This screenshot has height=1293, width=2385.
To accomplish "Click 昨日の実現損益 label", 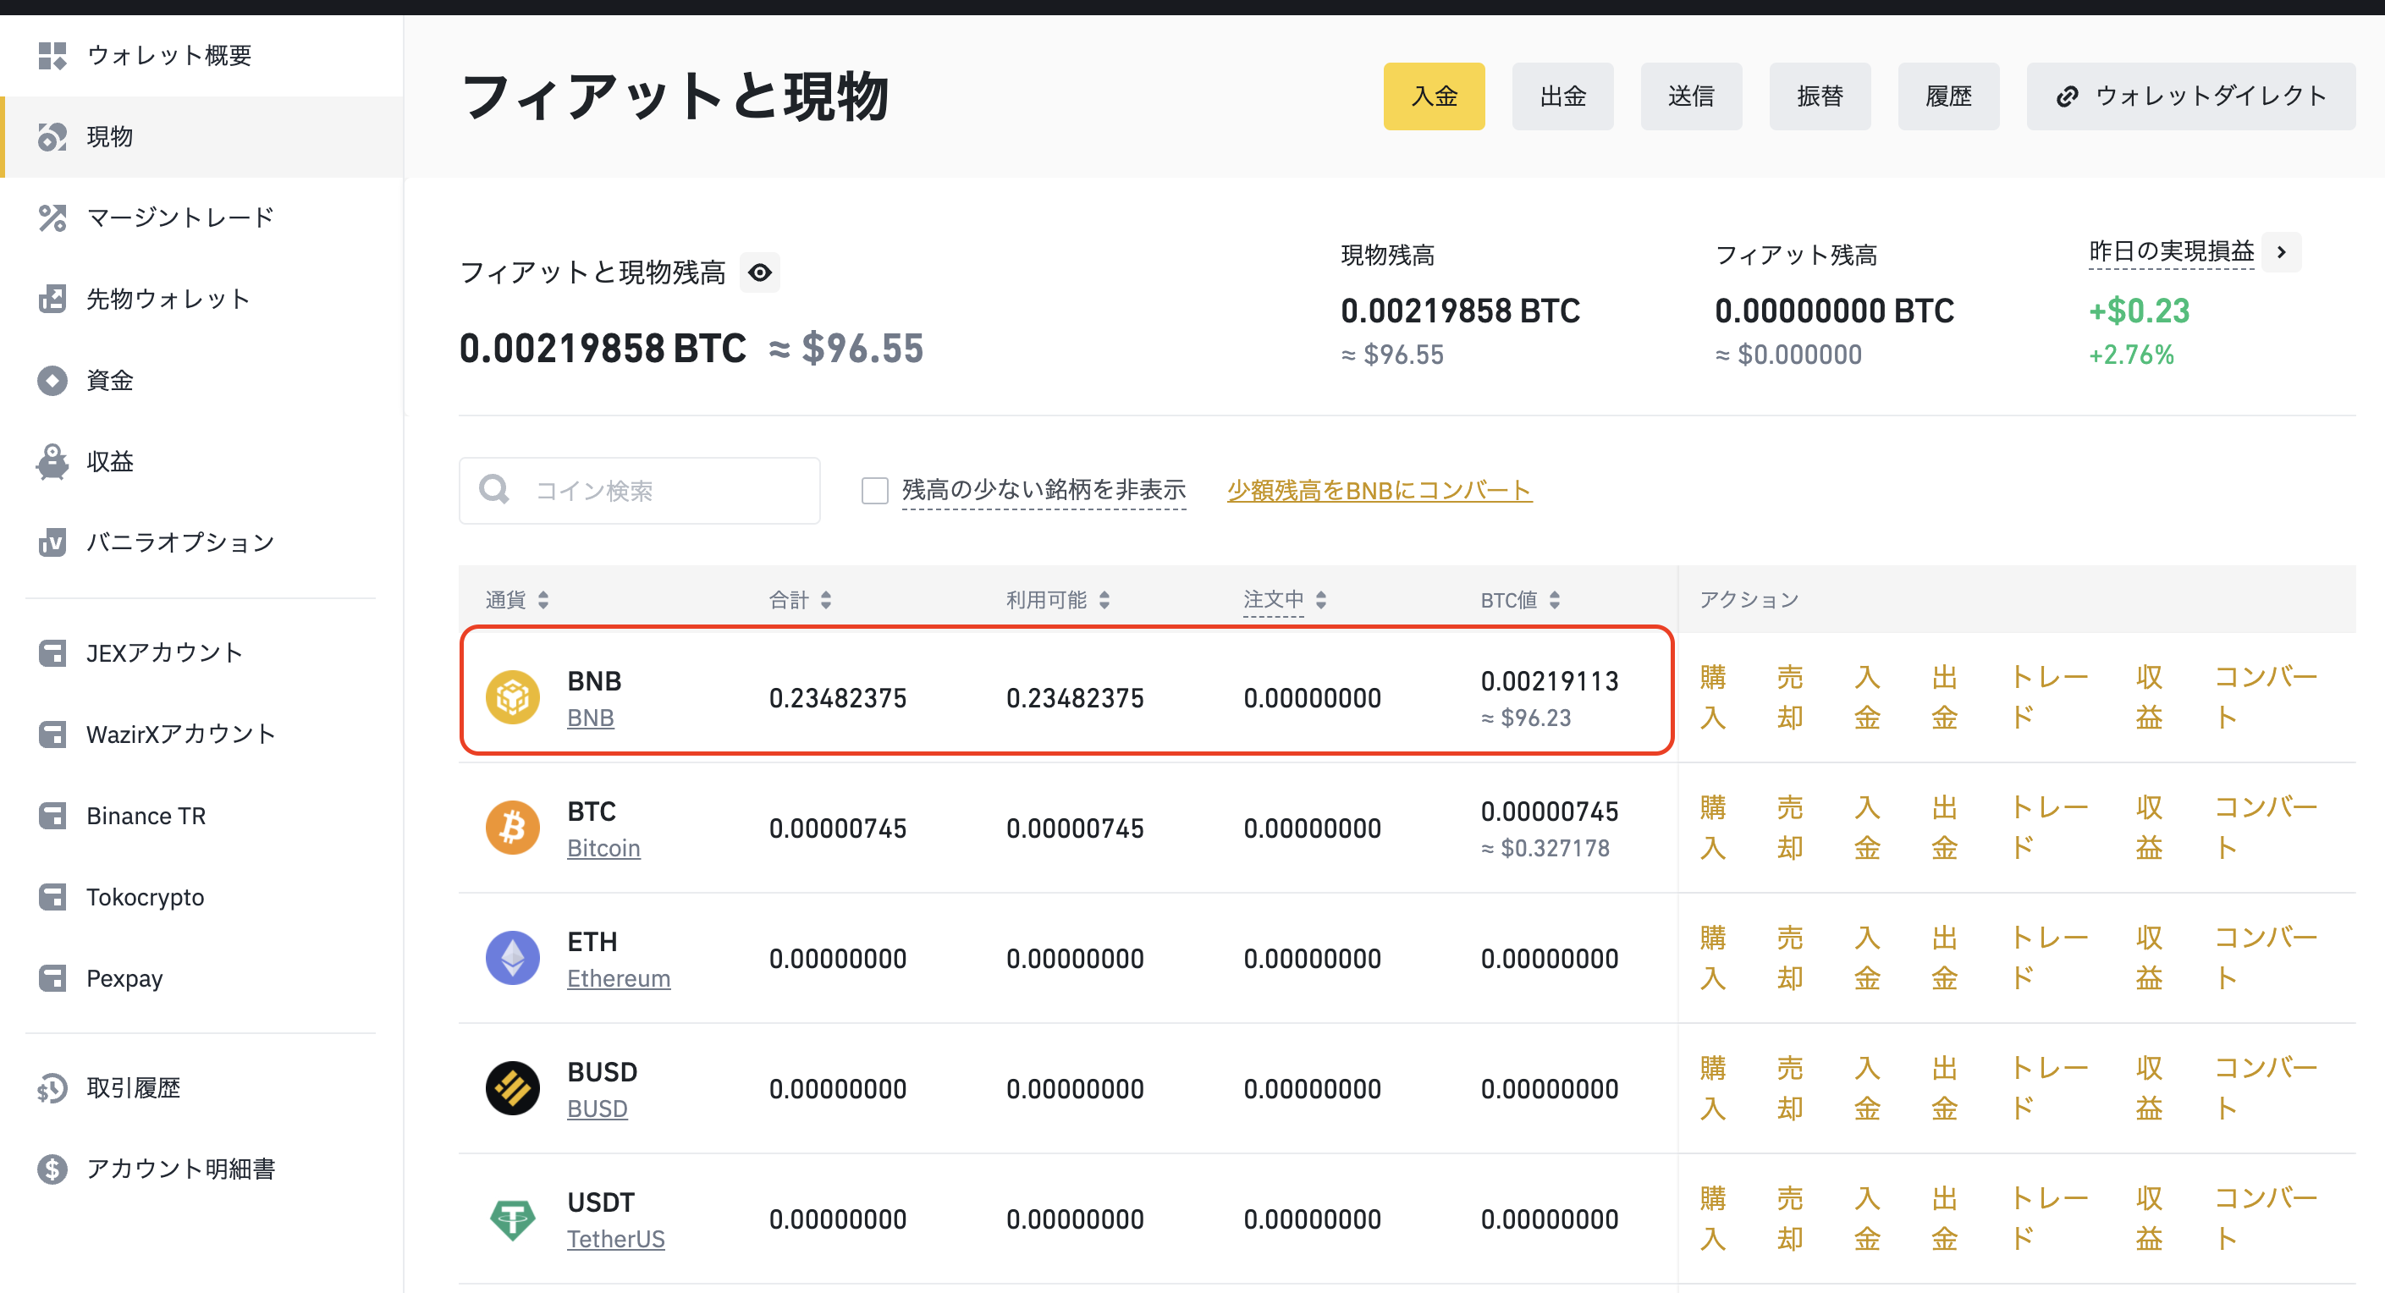I will [x=2171, y=252].
